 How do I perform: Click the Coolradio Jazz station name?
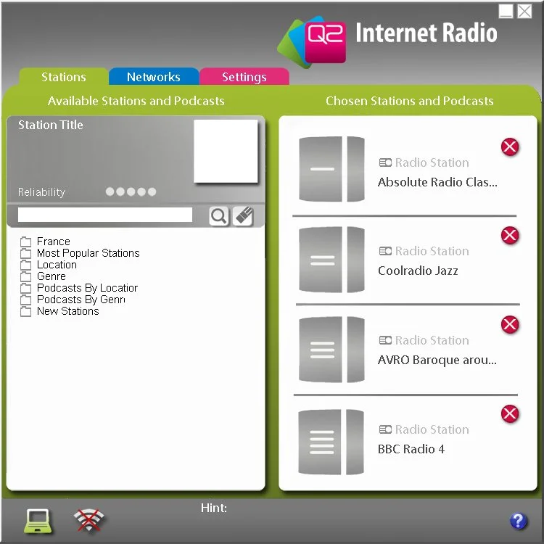click(418, 271)
